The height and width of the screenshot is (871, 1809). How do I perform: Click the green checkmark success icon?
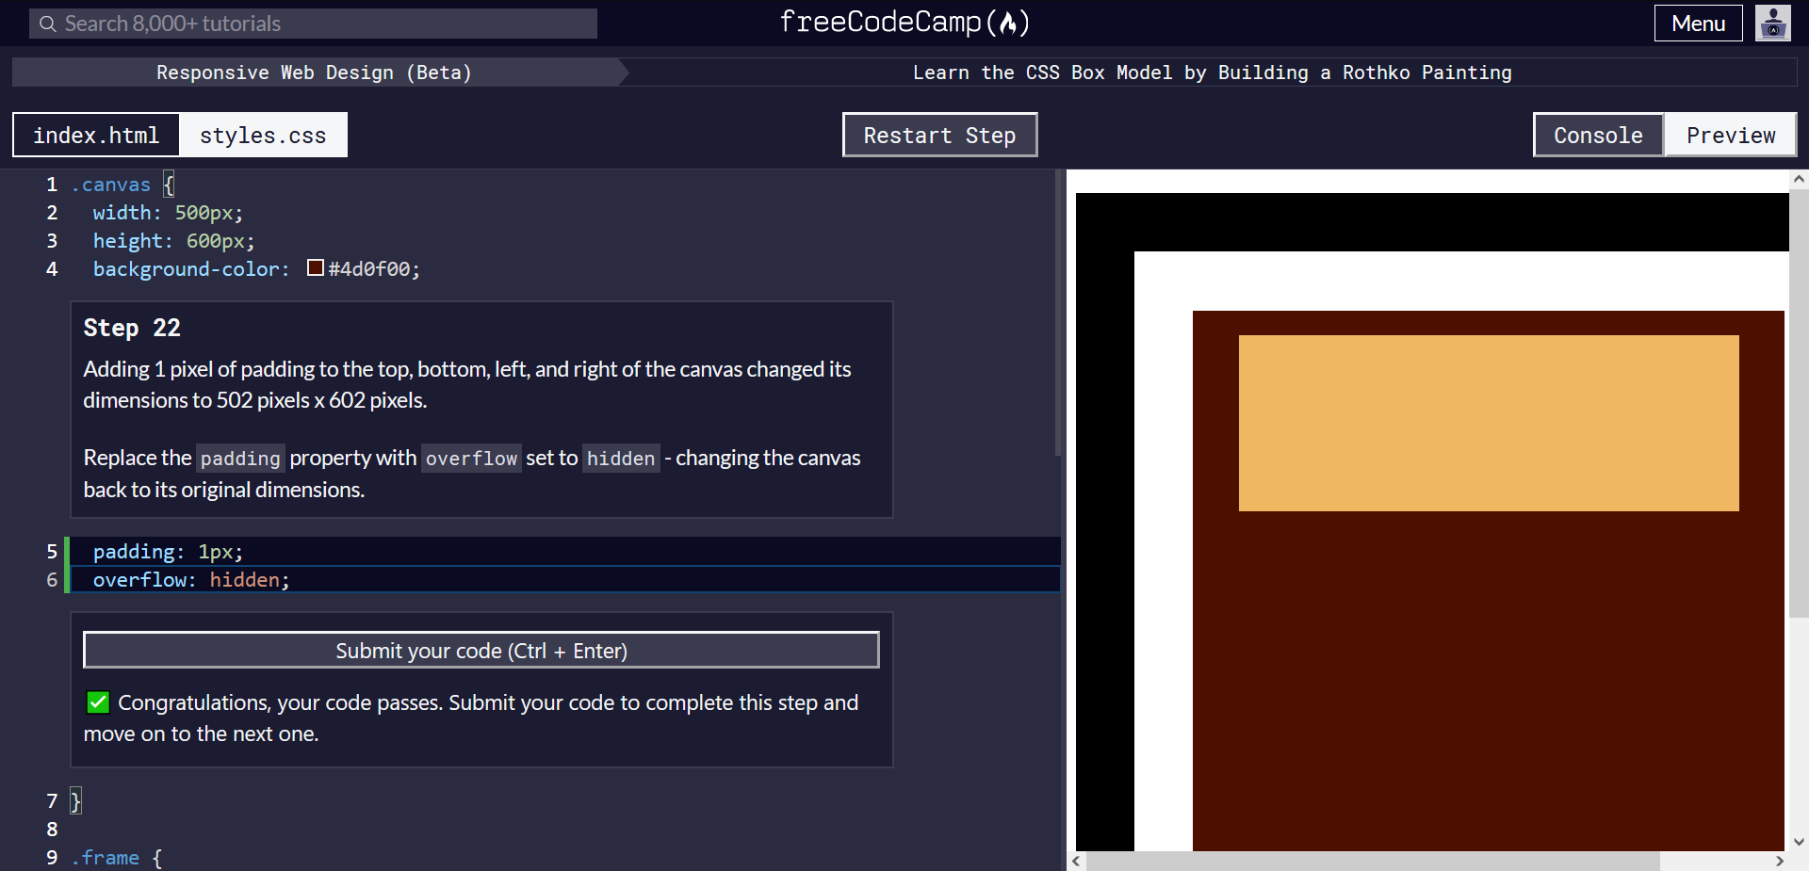(x=98, y=702)
